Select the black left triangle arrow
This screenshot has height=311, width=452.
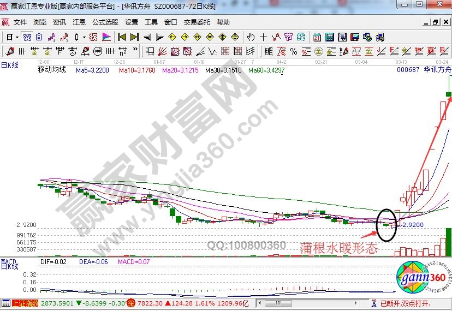(x=147, y=37)
